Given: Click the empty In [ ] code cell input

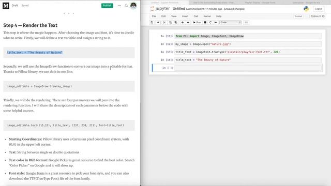Looking at the screenshot, I should [248, 68].
